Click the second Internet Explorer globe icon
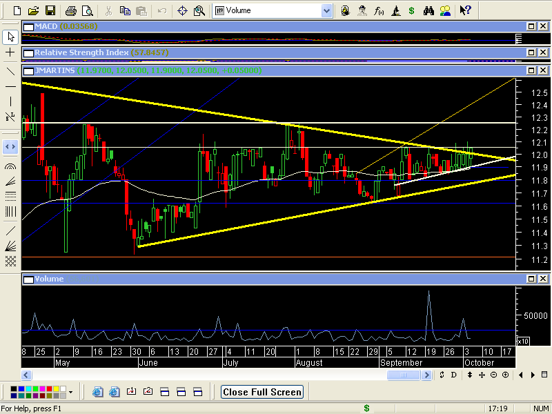Screen dimensions: 552x414 click(115, 392)
